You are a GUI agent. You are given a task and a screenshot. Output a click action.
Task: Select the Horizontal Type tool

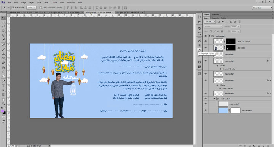(x=3, y=86)
